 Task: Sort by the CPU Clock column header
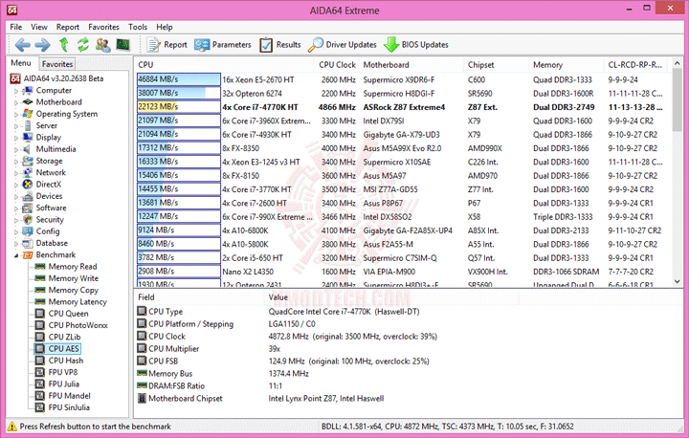pyautogui.click(x=337, y=65)
